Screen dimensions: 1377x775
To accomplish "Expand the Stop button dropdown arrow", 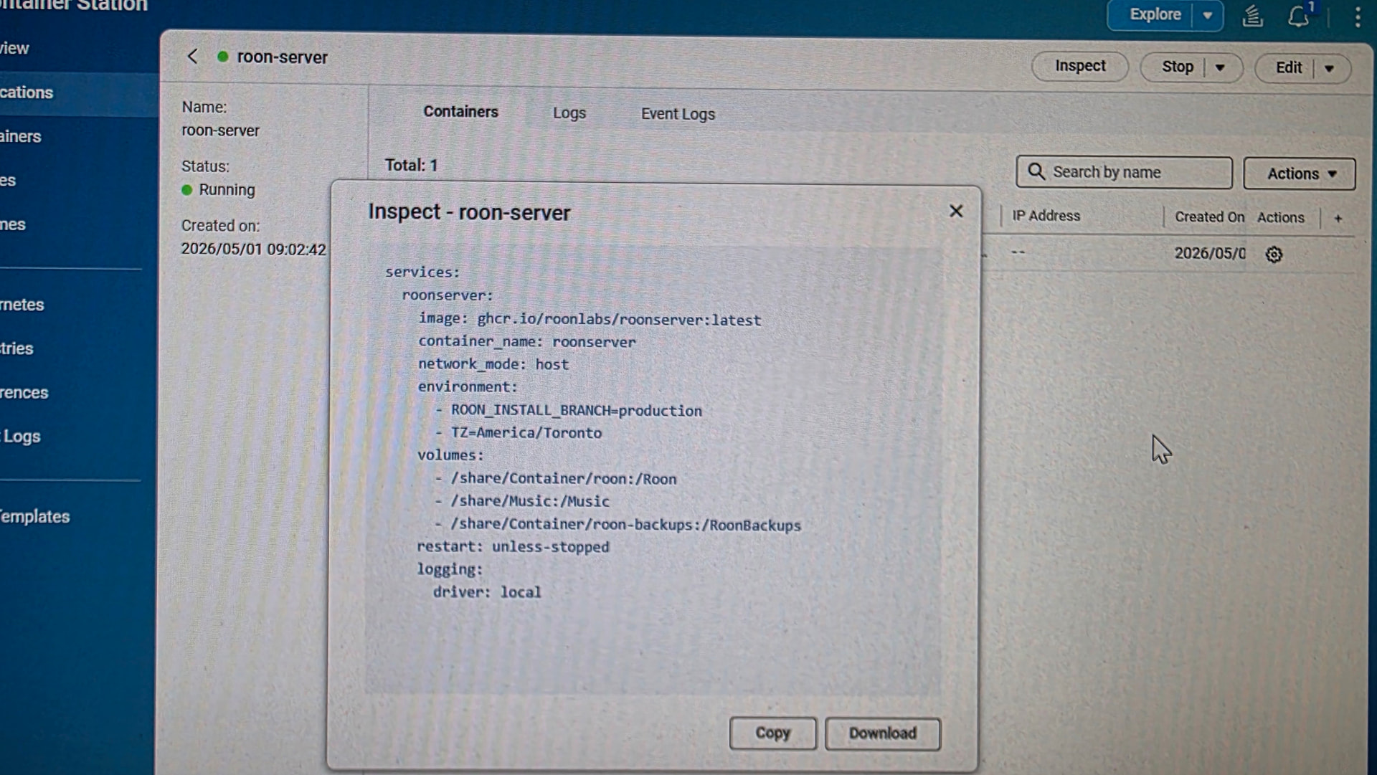I will point(1220,68).
